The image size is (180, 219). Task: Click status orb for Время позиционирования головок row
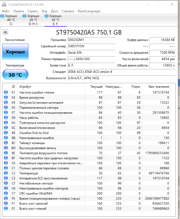(x=6, y=198)
